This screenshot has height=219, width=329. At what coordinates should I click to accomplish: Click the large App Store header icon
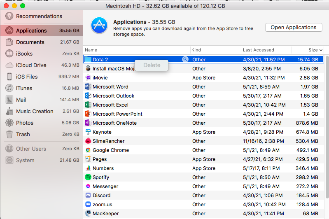(99, 26)
